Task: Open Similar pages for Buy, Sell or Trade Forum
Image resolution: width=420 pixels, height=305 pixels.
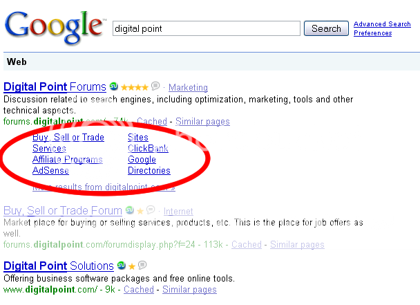Action: coord(297,245)
